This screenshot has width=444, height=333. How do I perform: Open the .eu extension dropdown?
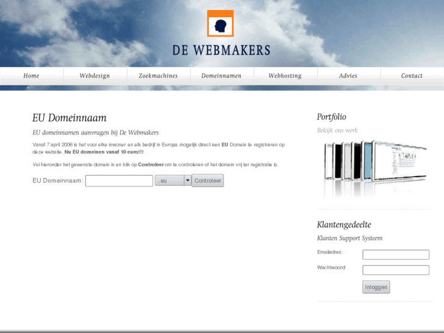[173, 180]
